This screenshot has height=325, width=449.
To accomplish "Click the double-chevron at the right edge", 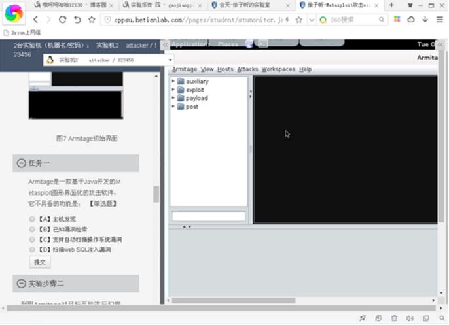I will tap(440, 44).
